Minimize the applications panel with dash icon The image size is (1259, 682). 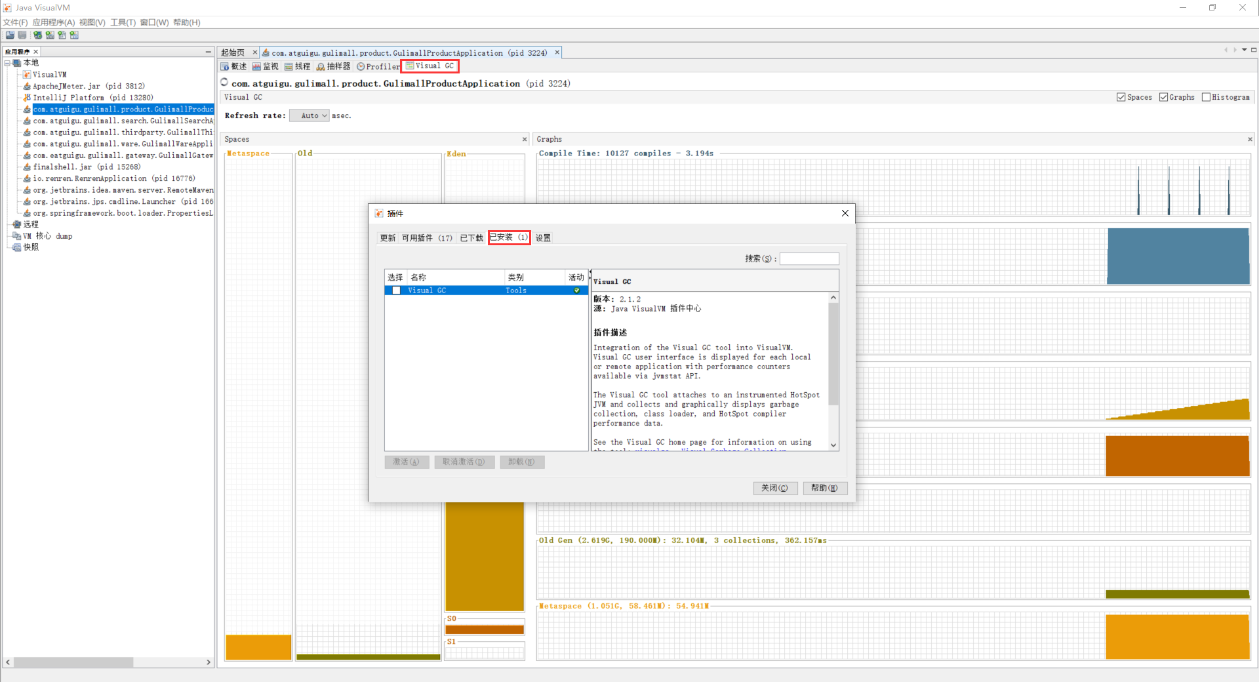coord(208,52)
